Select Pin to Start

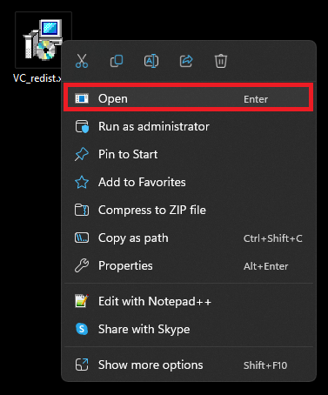tap(188, 154)
